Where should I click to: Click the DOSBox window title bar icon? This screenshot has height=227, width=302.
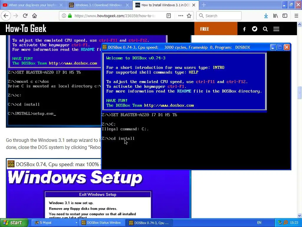point(105,47)
